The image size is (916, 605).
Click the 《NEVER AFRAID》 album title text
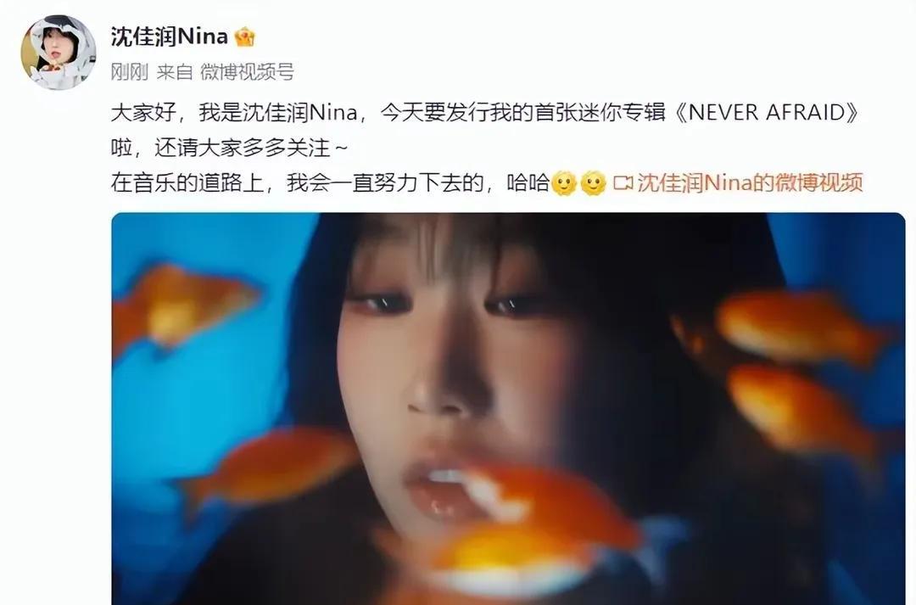(767, 112)
